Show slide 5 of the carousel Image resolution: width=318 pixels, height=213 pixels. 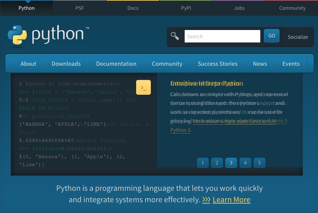(x=259, y=163)
